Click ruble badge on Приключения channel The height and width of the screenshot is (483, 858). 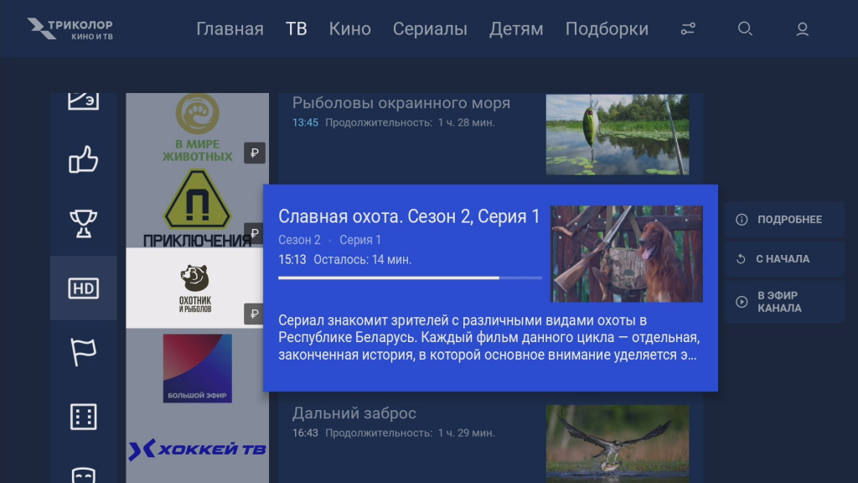tap(253, 233)
